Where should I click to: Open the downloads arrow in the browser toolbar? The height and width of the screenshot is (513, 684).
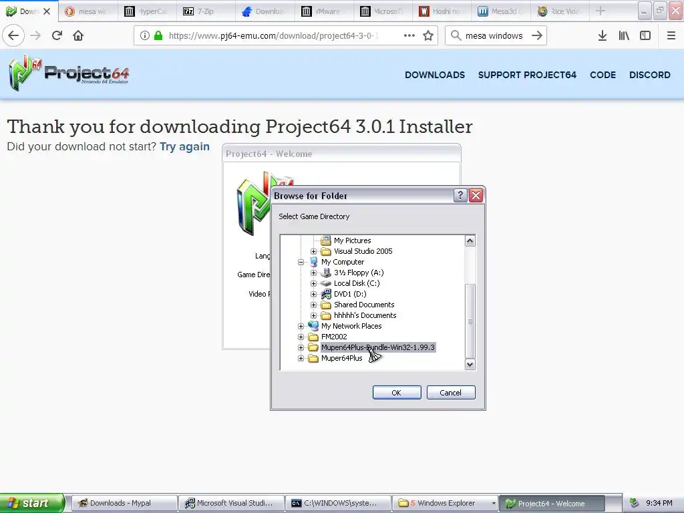(x=603, y=35)
